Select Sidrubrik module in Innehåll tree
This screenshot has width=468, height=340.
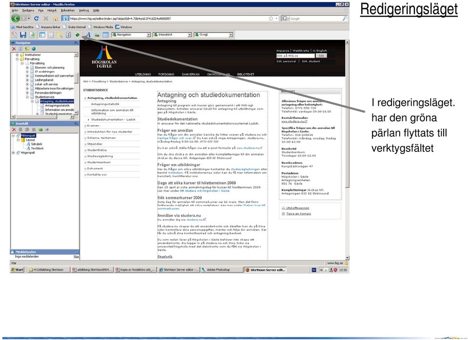tap(37, 144)
